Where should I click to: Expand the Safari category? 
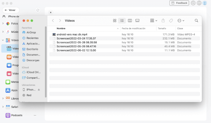point(3,107)
